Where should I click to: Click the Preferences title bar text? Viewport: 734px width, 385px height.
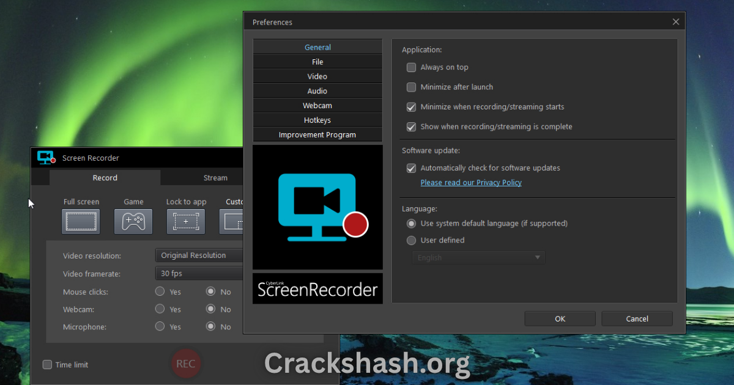[x=272, y=22]
